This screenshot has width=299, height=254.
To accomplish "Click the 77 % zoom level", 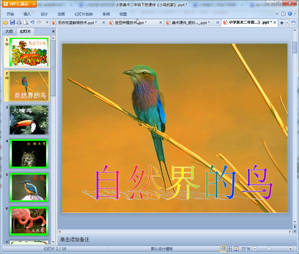I will pyautogui.click(x=246, y=249).
